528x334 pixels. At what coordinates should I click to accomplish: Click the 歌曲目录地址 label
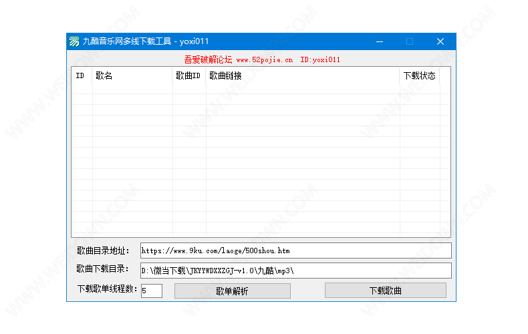pos(103,251)
